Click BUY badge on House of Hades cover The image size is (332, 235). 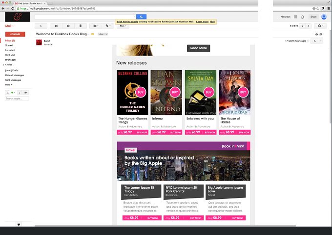point(243,92)
